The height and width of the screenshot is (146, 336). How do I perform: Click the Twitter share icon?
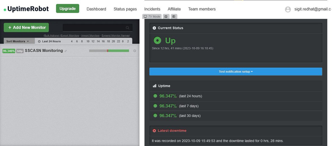[x=166, y=17]
